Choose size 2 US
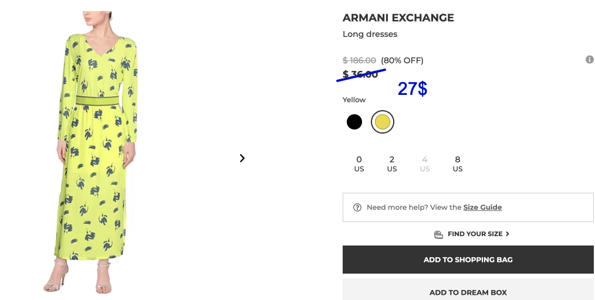 point(392,163)
